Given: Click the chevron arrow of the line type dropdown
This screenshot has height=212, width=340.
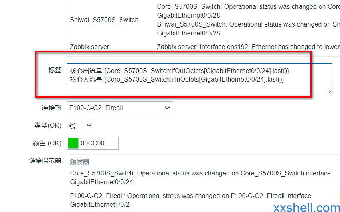Looking at the screenshot, I should click(x=89, y=126).
